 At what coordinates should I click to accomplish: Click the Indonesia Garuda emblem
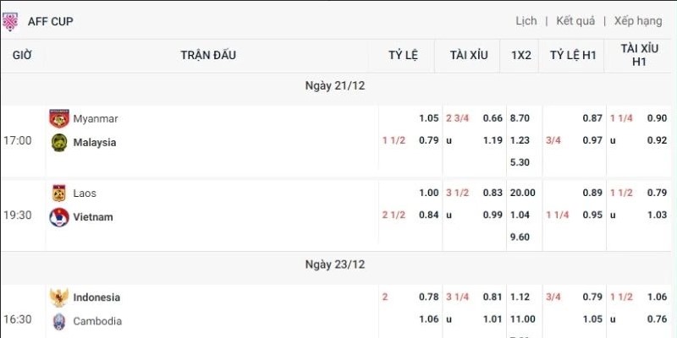tap(58, 297)
